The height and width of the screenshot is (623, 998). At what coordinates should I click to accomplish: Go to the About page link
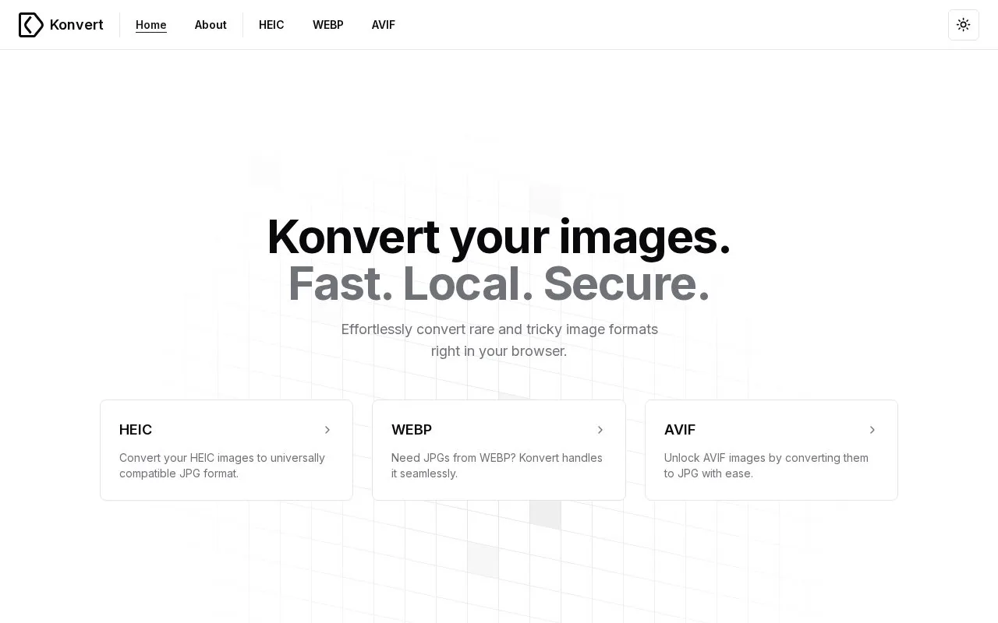[x=211, y=25]
